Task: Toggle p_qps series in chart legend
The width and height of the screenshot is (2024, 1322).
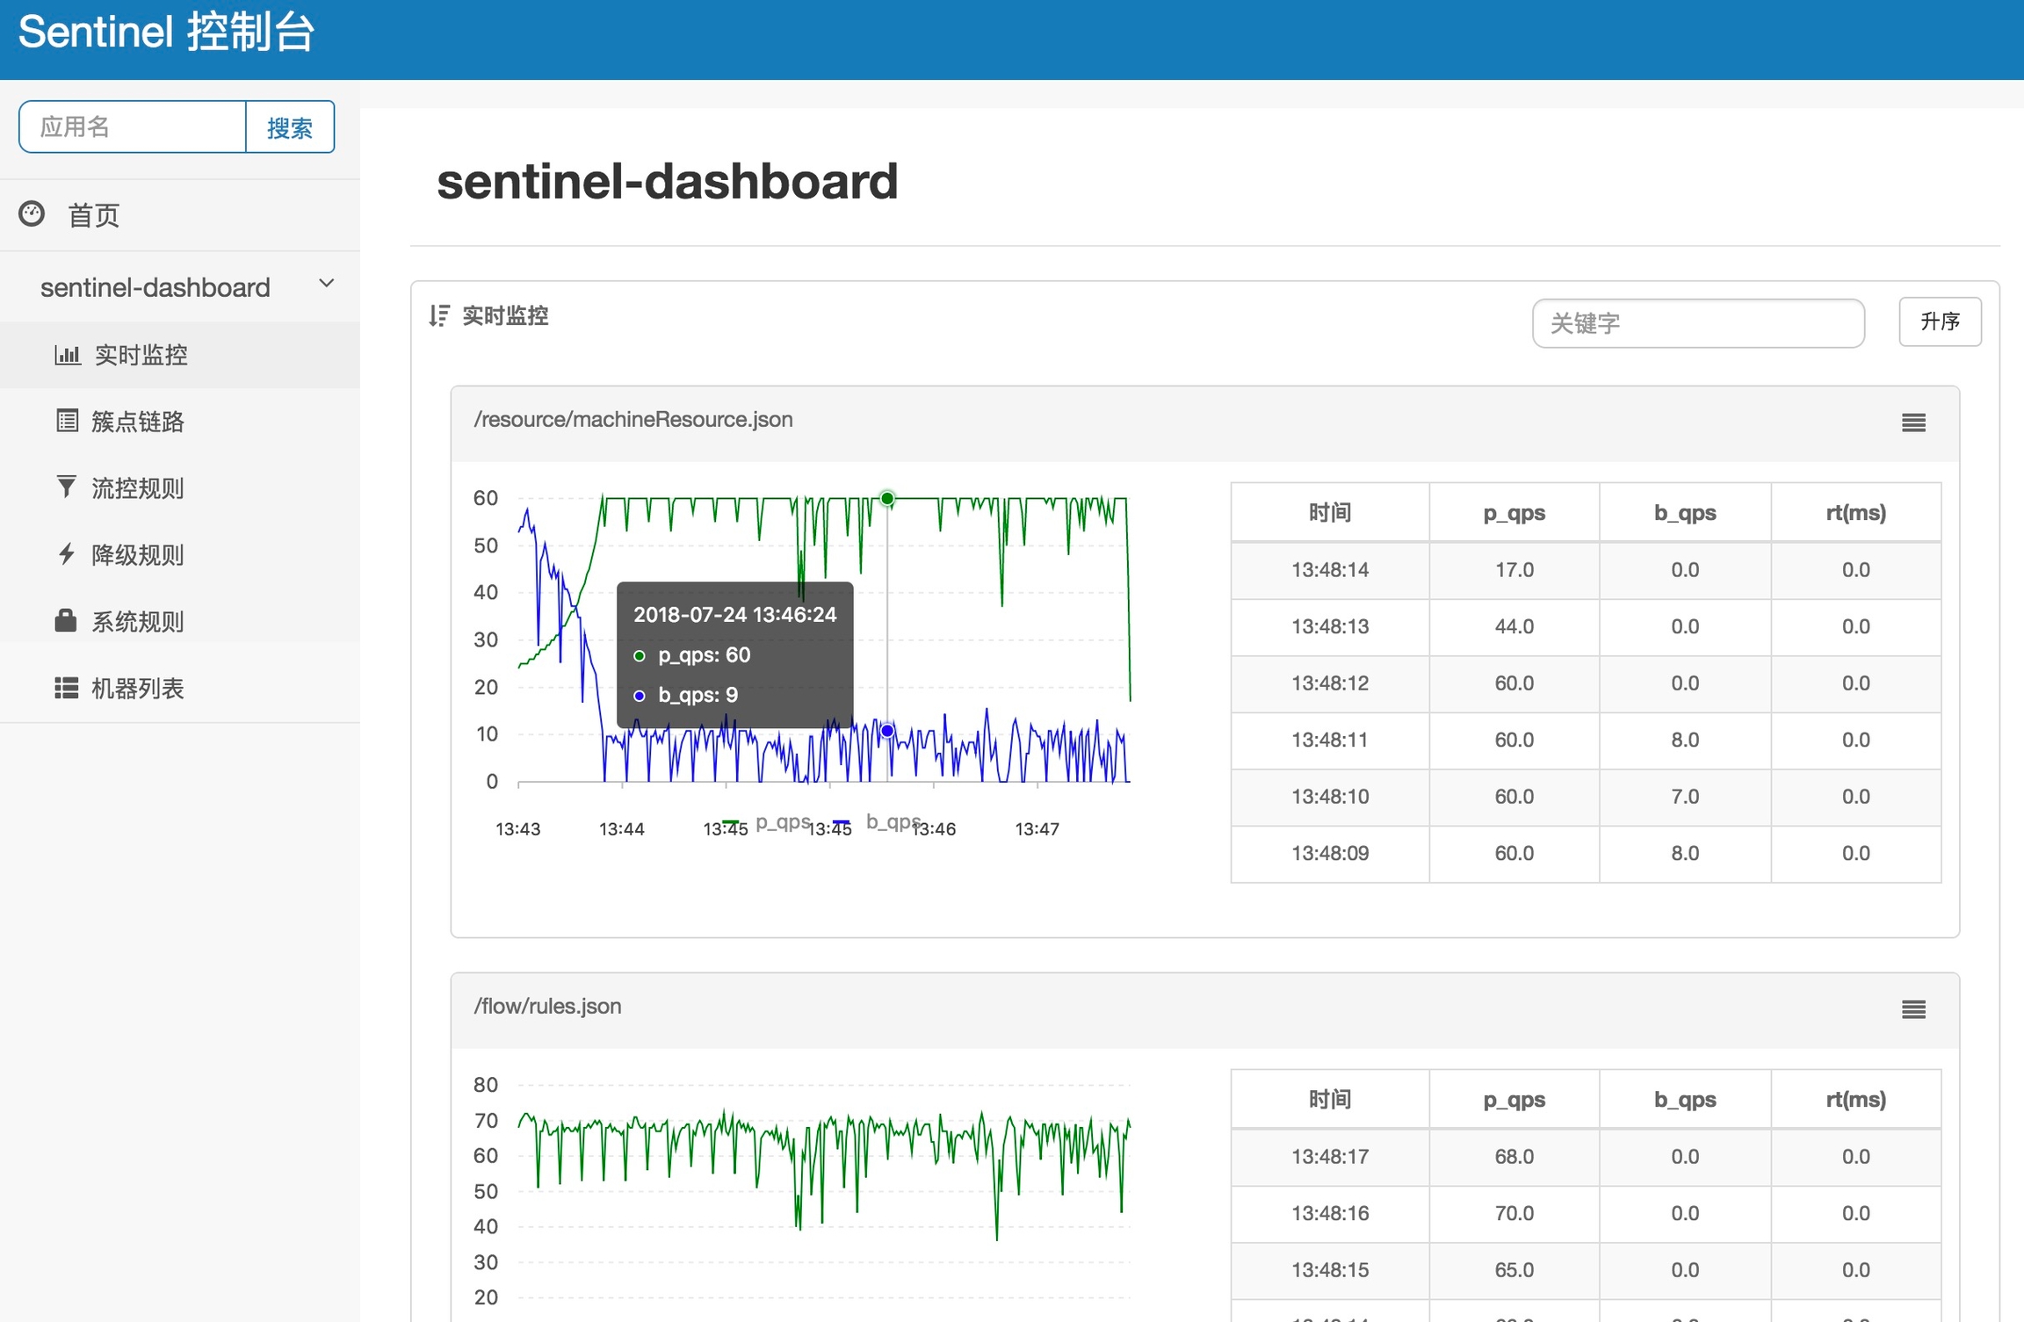Action: (x=782, y=822)
